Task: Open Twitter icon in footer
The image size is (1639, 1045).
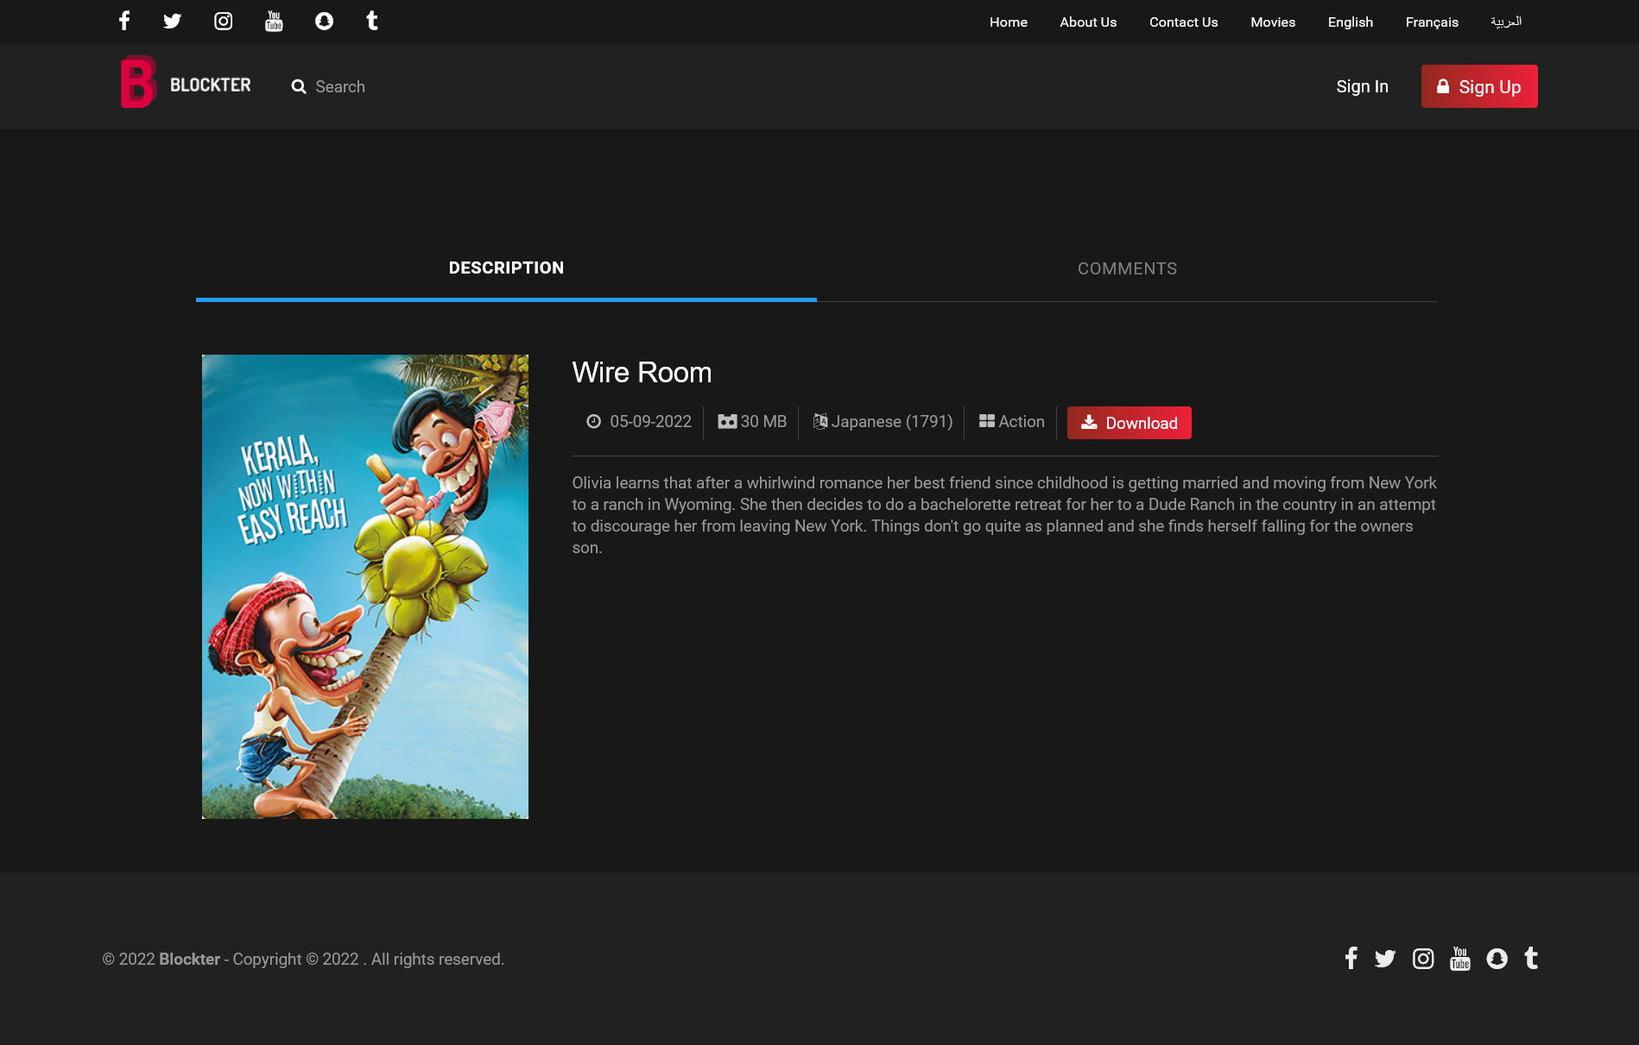Action: 1385,959
